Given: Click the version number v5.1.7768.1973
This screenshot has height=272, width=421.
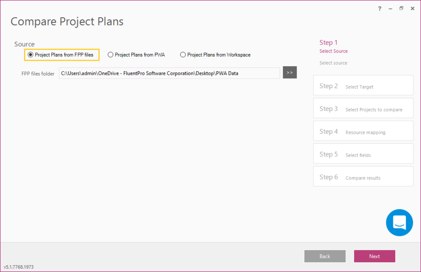Looking at the screenshot, I should (19, 267).
